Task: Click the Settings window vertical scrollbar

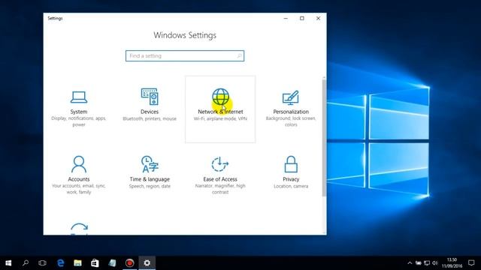Action: pos(324,138)
